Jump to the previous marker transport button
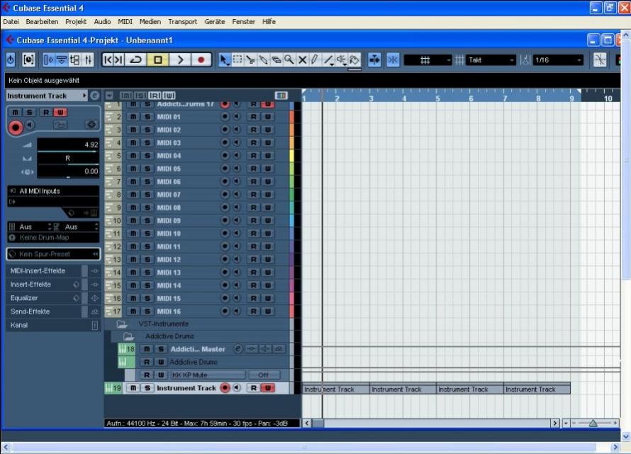The width and height of the screenshot is (631, 454). click(108, 60)
